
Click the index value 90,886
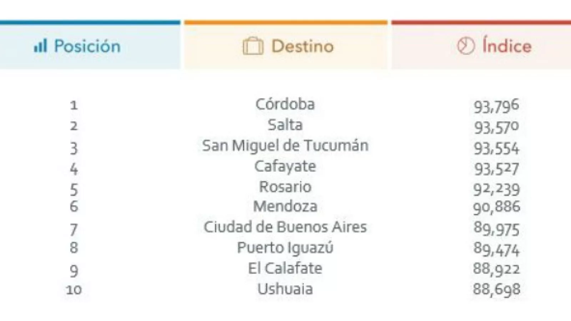[496, 207]
